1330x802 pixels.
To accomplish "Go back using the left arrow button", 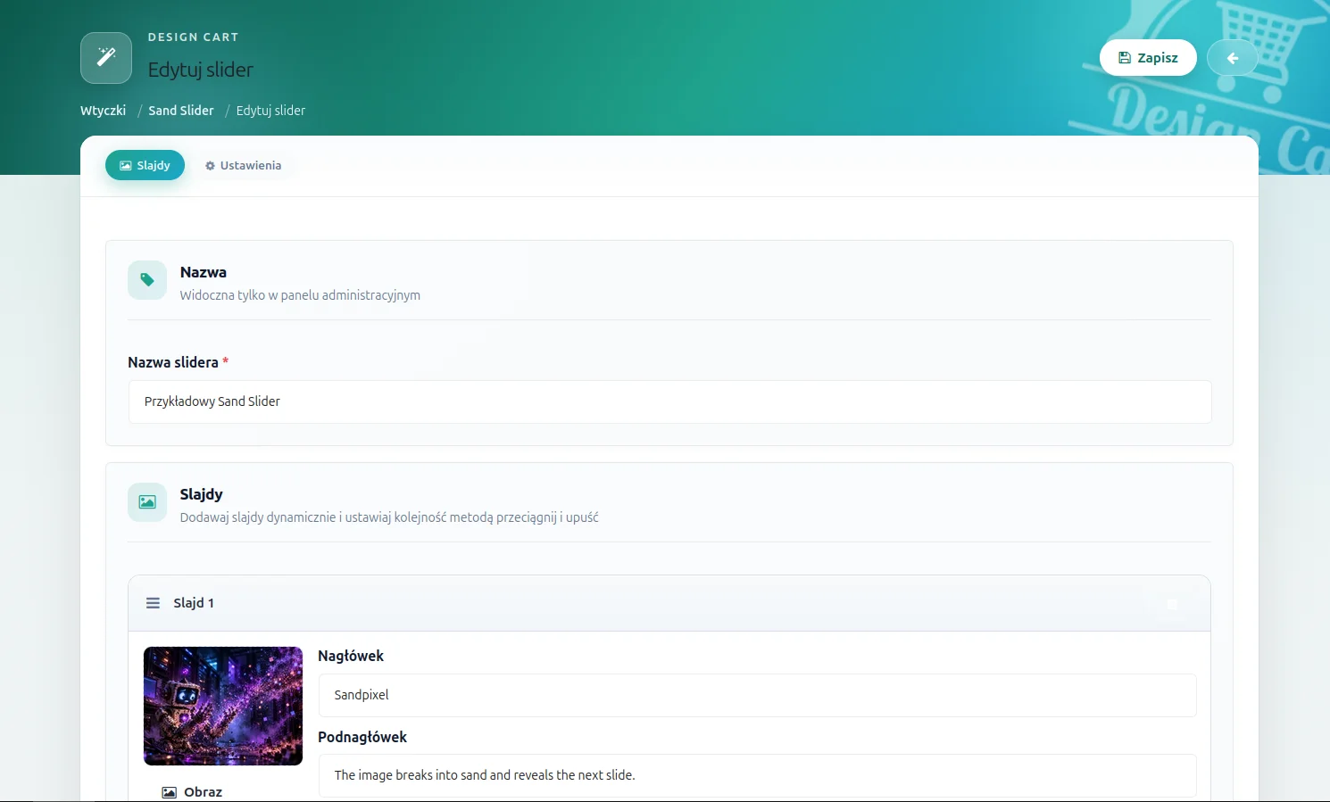I will (1232, 58).
